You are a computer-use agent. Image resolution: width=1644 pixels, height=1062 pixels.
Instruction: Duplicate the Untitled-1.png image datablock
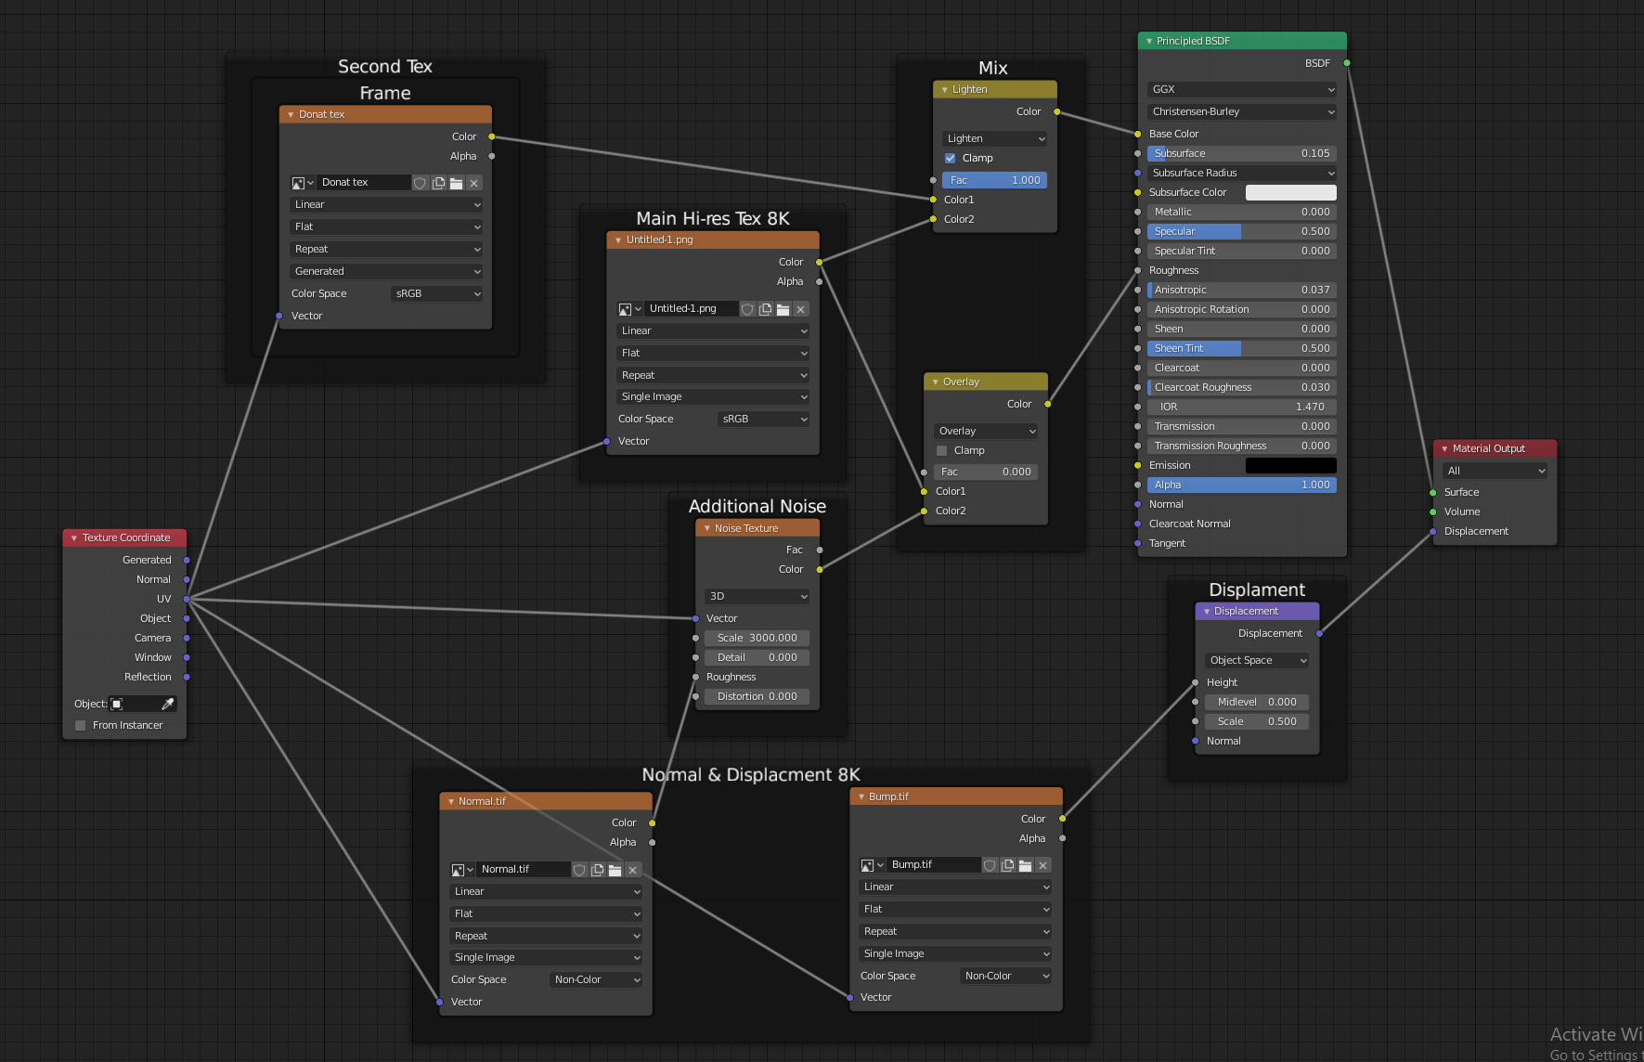[x=766, y=309]
